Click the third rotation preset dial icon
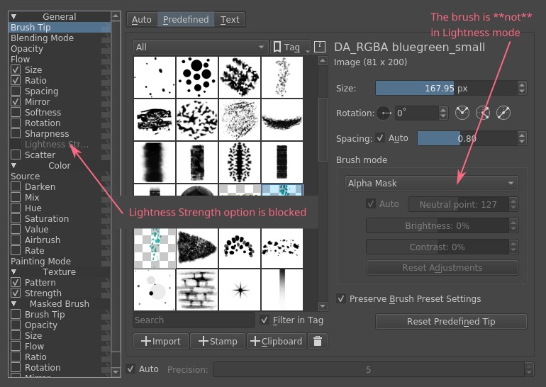 click(504, 113)
